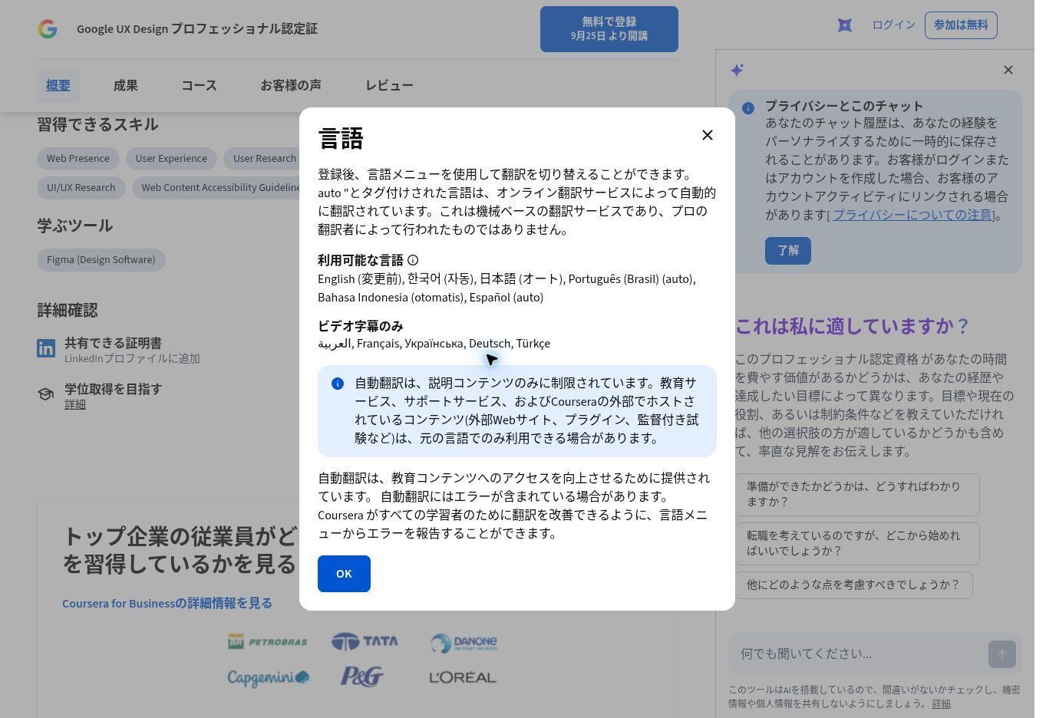This screenshot has width=1046, height=718.
Task: Click the Figma (Design Software) tag
Action: (x=101, y=260)
